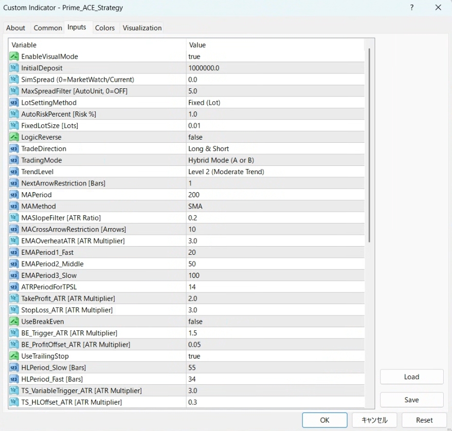Viewport: 452px width, 431px height.
Task: Click the icon beside NextArrowRestriction
Action: (x=14, y=183)
